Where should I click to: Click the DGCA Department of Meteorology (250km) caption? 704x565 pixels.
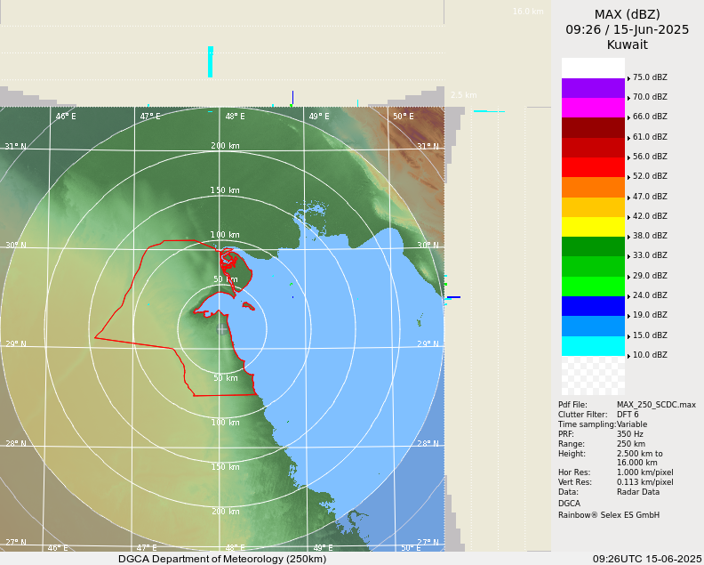[x=222, y=559]
